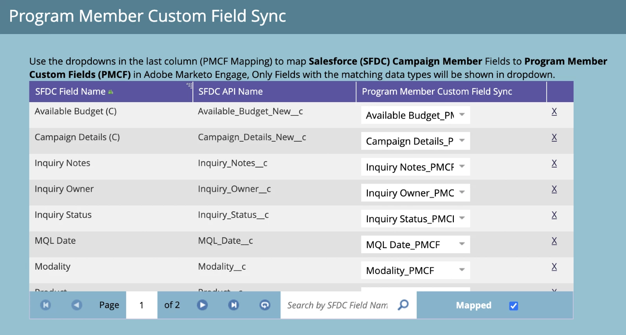Image resolution: width=626 pixels, height=335 pixels.
Task: Expand the Inquiry Notes_PMCF dropdown
Action: click(462, 167)
